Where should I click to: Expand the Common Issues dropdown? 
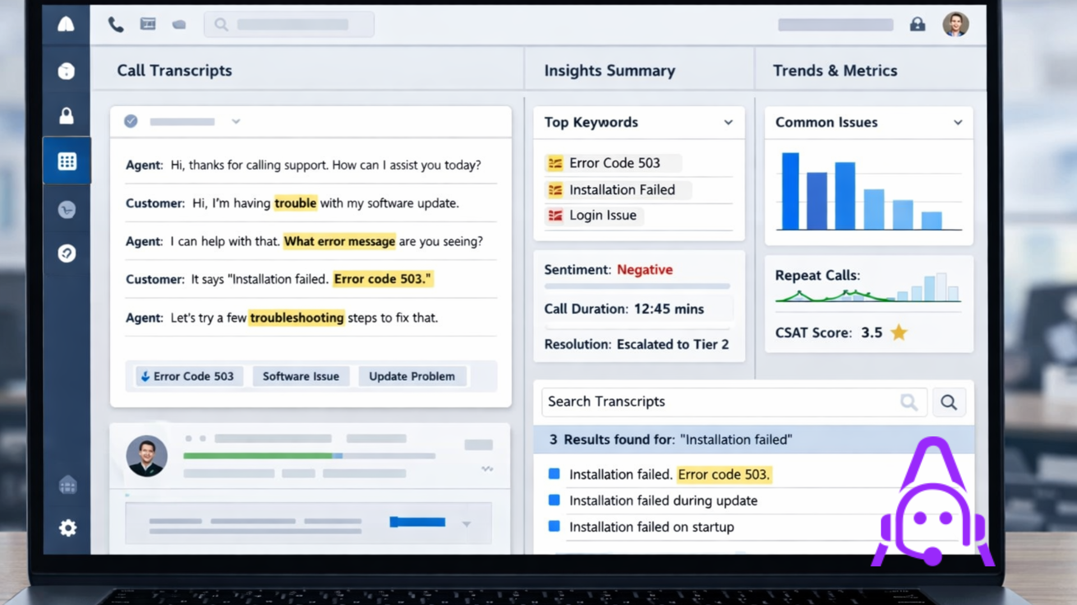(x=959, y=122)
